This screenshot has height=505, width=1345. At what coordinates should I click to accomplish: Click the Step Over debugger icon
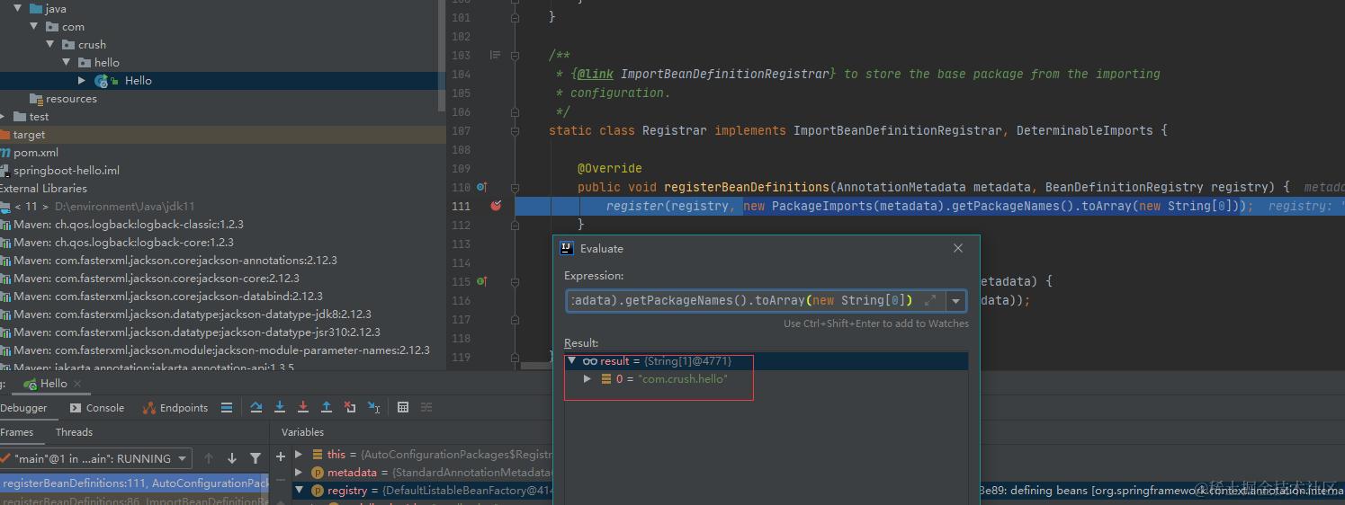point(256,408)
